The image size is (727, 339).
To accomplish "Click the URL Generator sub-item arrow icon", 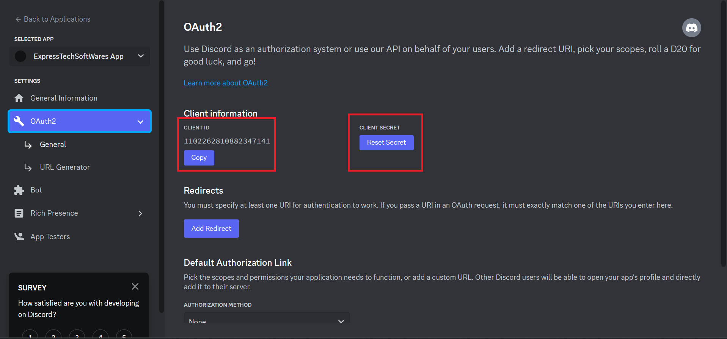I will tap(28, 167).
